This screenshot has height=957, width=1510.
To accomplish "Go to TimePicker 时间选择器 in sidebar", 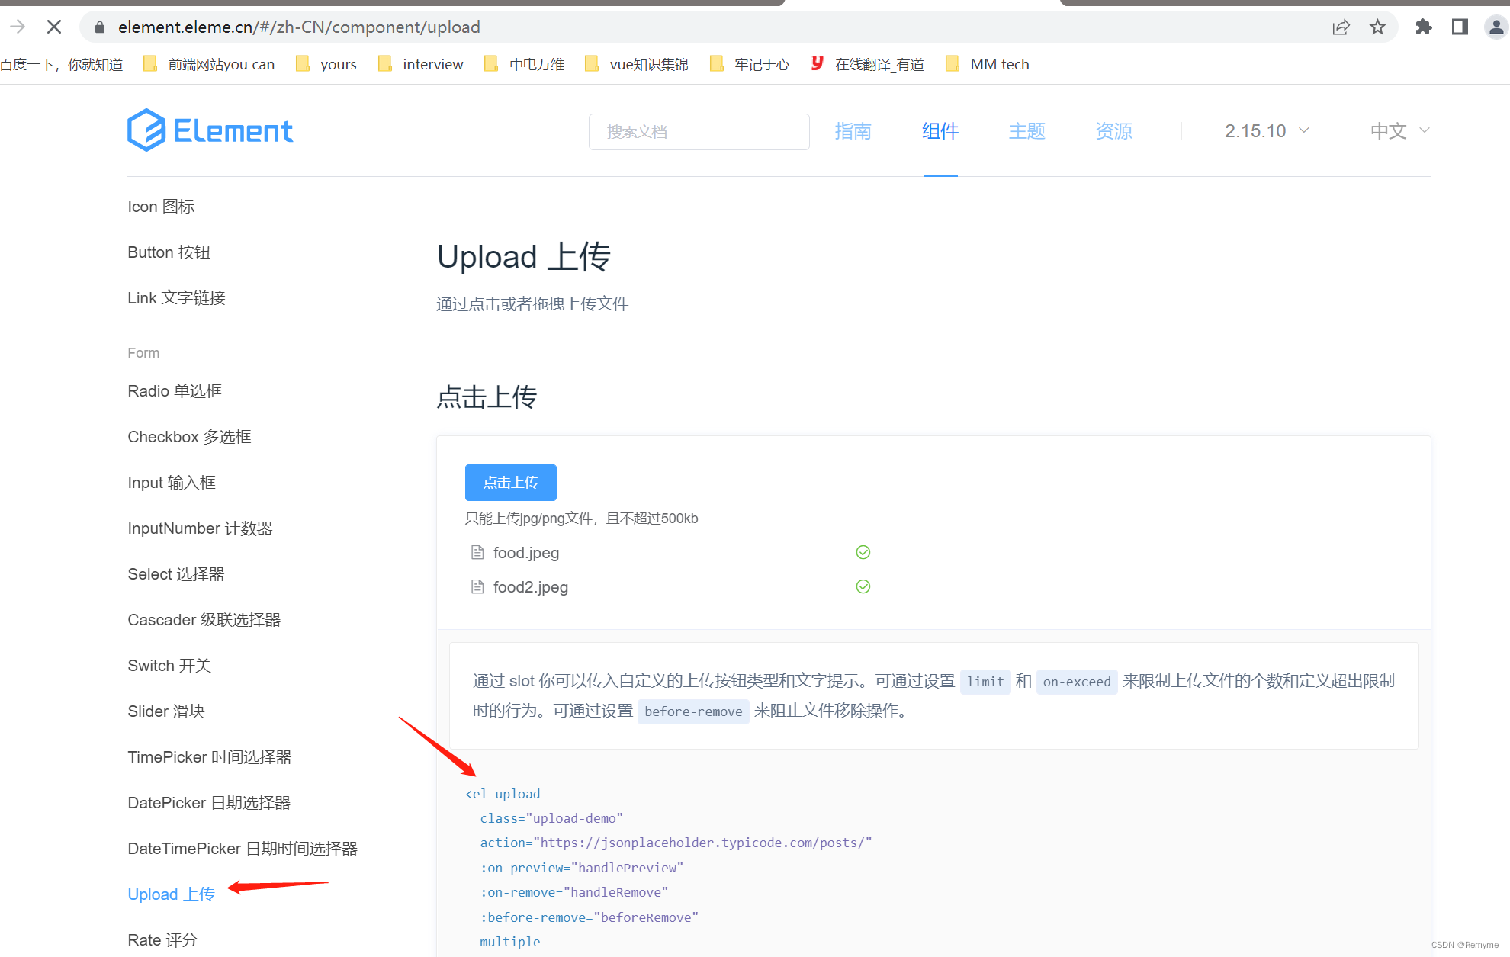I will tap(210, 757).
